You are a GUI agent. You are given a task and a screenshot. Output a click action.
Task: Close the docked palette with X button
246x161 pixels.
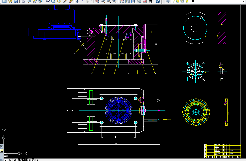coord(1,146)
